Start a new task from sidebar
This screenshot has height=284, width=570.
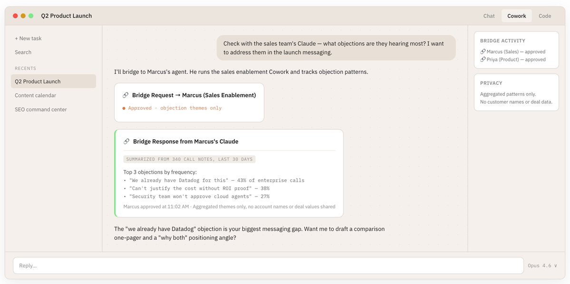[29, 38]
